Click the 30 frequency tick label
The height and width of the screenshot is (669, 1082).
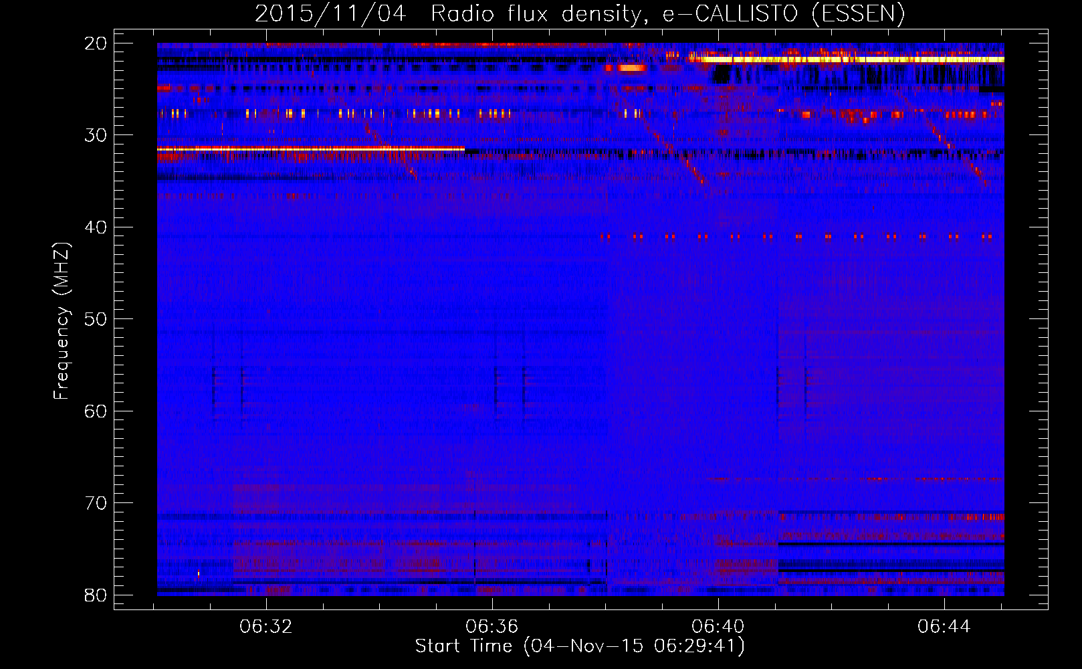click(96, 135)
